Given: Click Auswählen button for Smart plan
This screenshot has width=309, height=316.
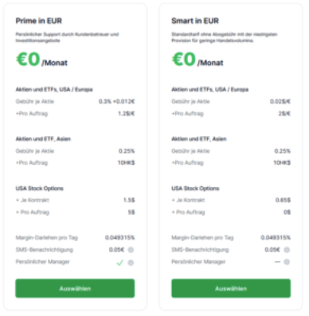Looking at the screenshot, I should pos(231,288).
